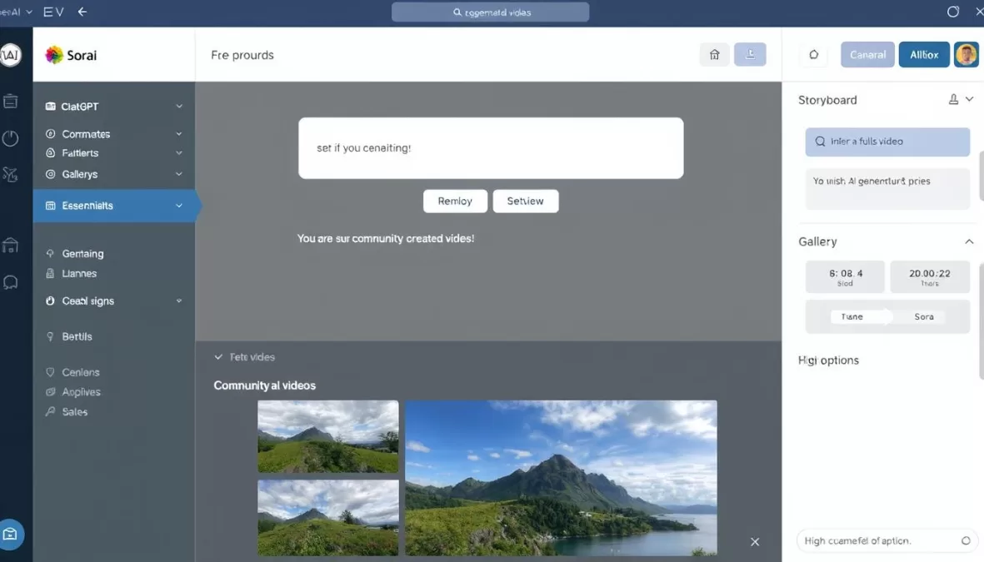Open the mail icon at bottom left

tap(12, 535)
